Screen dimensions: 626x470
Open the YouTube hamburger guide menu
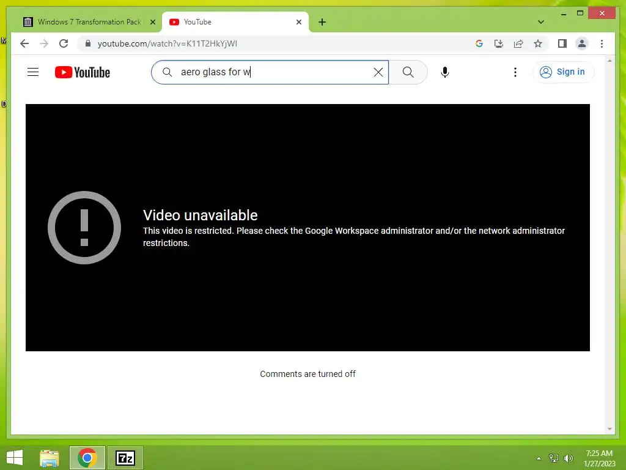click(x=33, y=72)
